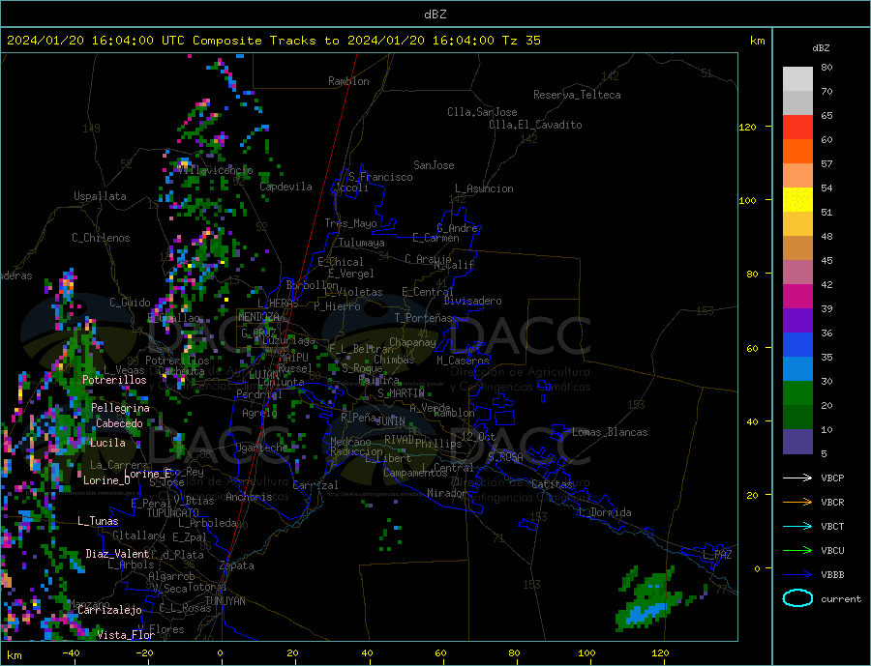The image size is (871, 666).
Task: Select the cyan VBCT arrow symbol
Action: click(x=797, y=526)
